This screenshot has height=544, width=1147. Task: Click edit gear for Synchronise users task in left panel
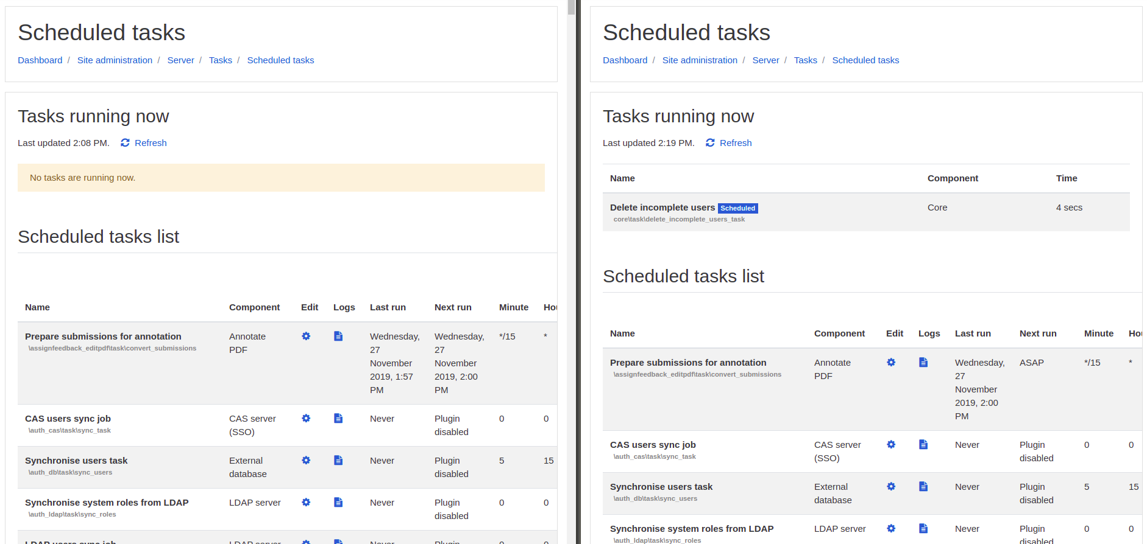coord(306,460)
